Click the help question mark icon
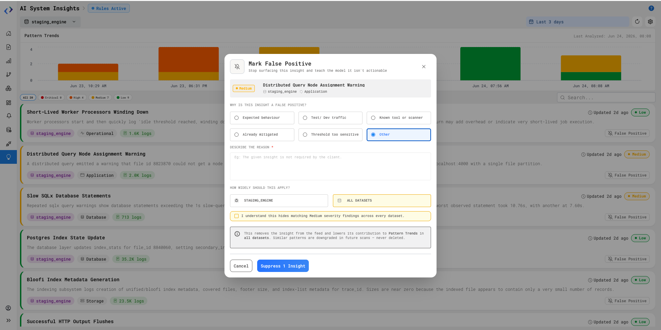Image resolution: width=661 pixels, height=330 pixels. pos(651,8)
